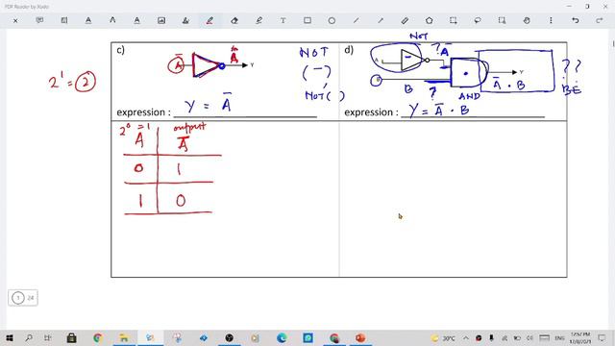Select the rectangle shape tool

[307, 20]
